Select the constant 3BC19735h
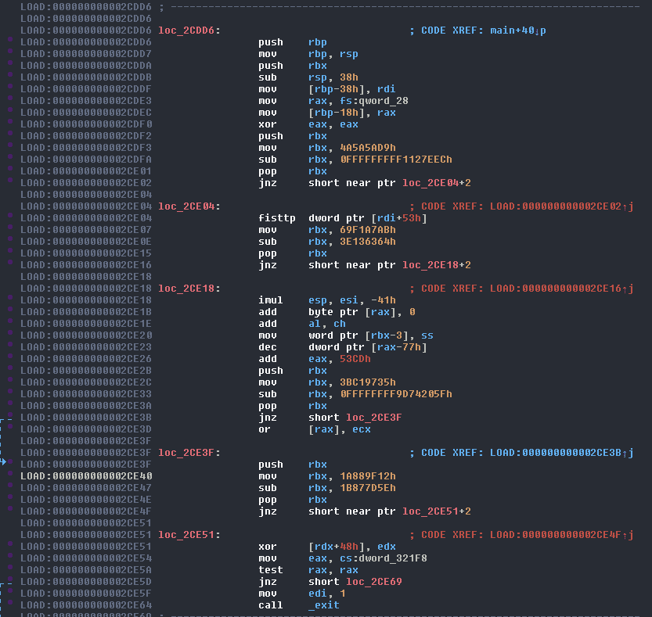 coord(368,382)
